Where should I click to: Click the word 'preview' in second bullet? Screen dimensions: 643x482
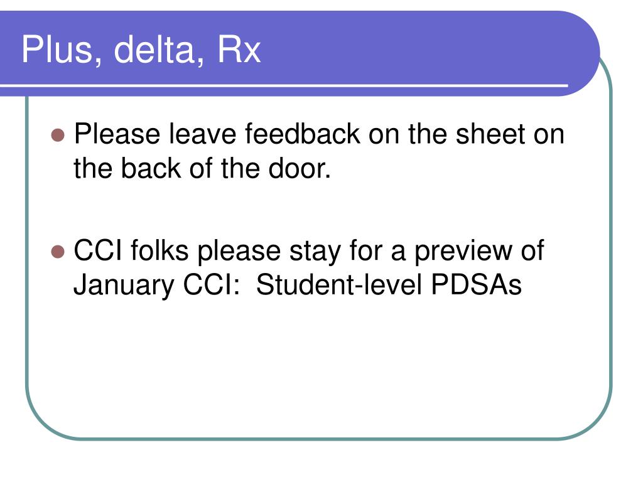463,251
